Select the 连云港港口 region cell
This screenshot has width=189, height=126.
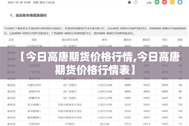tap(34, 105)
